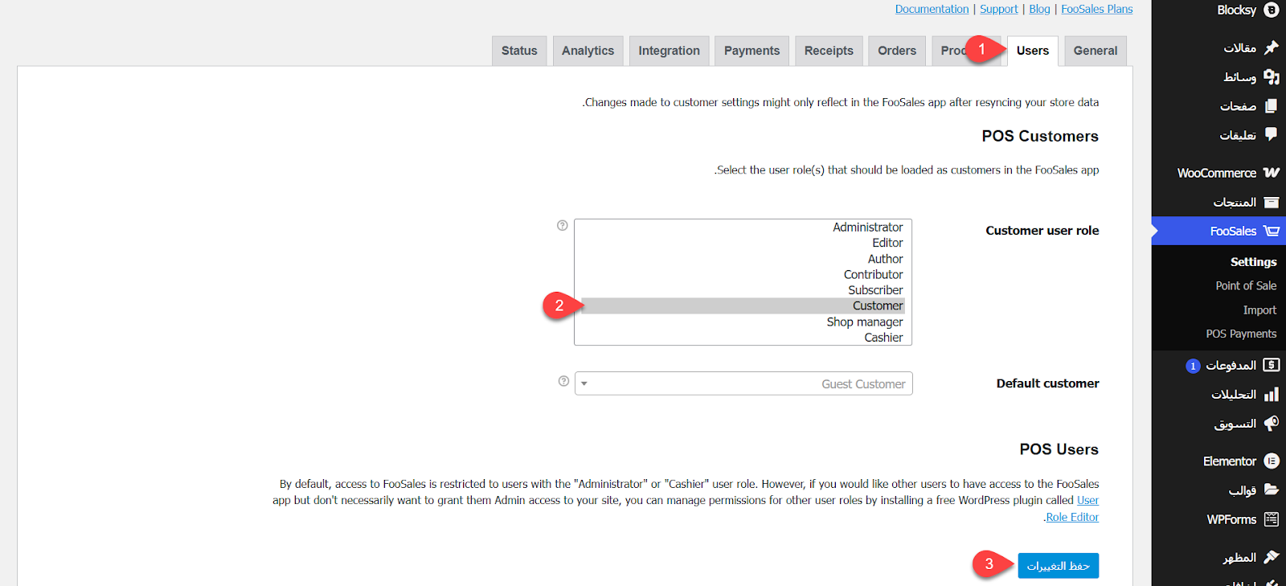This screenshot has width=1286, height=586.
Task: Click the pushpin icon beside مقالات
Action: pyautogui.click(x=1272, y=47)
